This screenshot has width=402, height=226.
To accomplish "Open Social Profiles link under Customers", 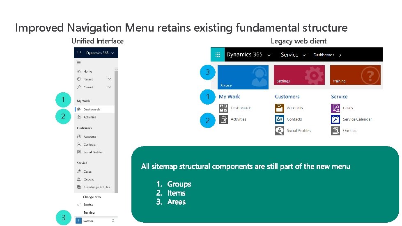I will (299, 130).
